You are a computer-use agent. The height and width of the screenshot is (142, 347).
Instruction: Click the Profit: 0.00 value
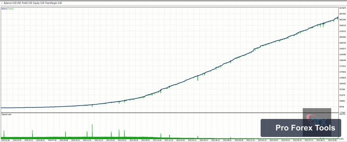click(27, 3)
